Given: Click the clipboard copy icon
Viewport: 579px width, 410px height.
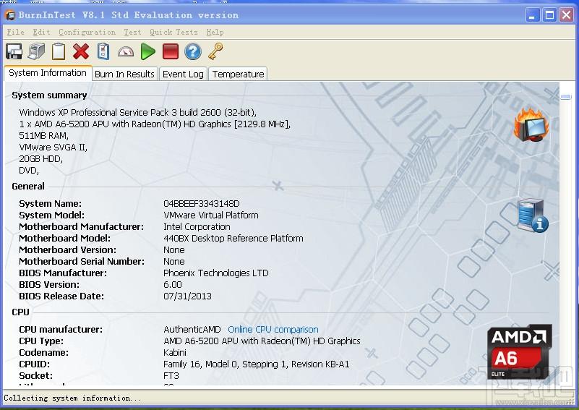Looking at the screenshot, I should pos(59,51).
